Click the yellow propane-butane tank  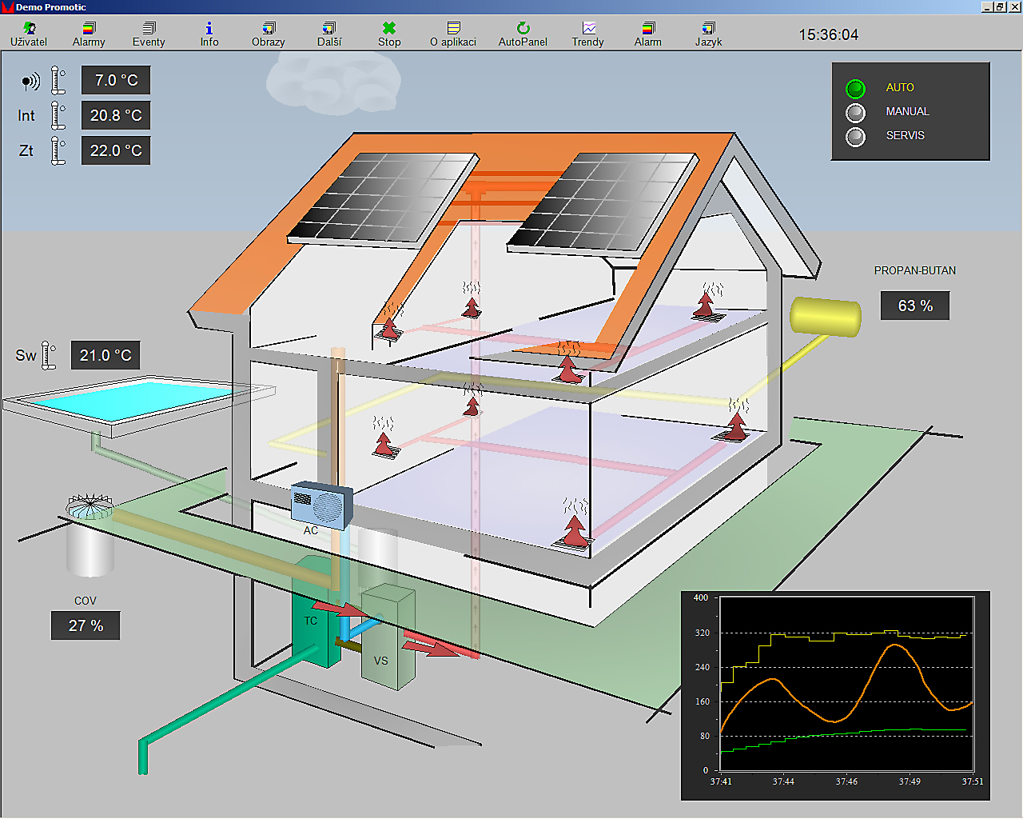[x=826, y=316]
